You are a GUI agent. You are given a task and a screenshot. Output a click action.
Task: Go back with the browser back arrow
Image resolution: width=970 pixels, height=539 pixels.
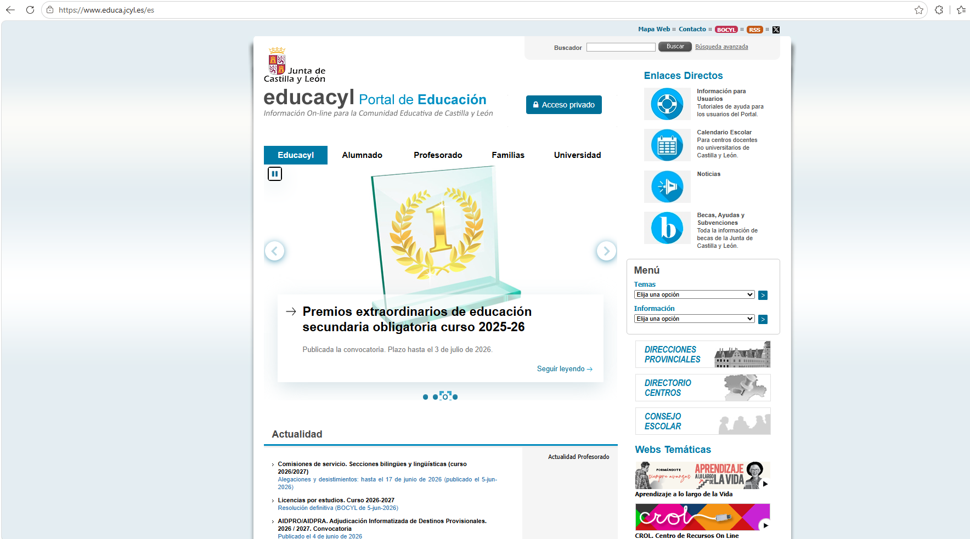10,10
